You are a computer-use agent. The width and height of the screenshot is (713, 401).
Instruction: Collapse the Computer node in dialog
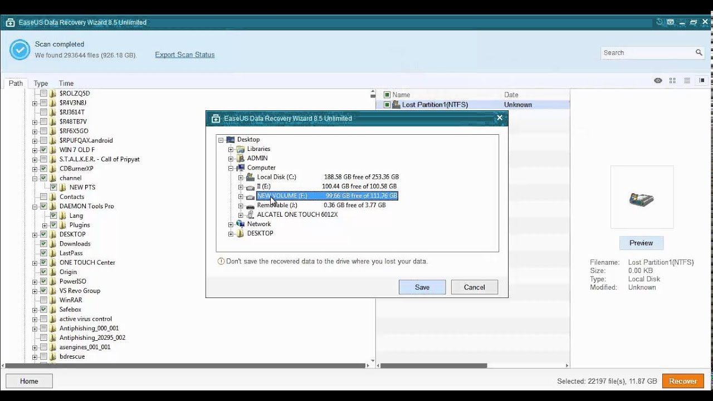(x=231, y=168)
